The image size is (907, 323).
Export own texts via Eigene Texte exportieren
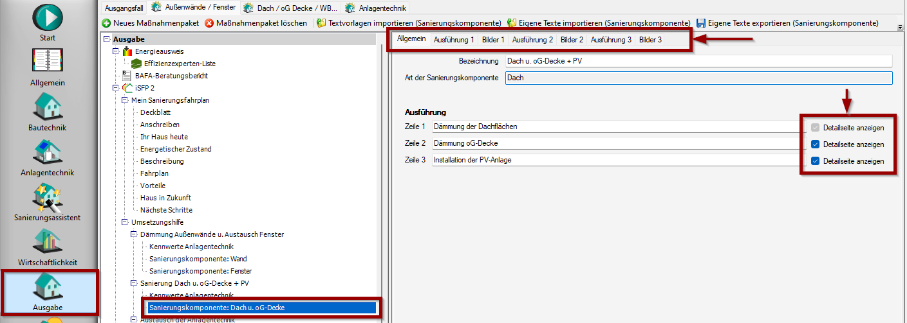[701, 23]
